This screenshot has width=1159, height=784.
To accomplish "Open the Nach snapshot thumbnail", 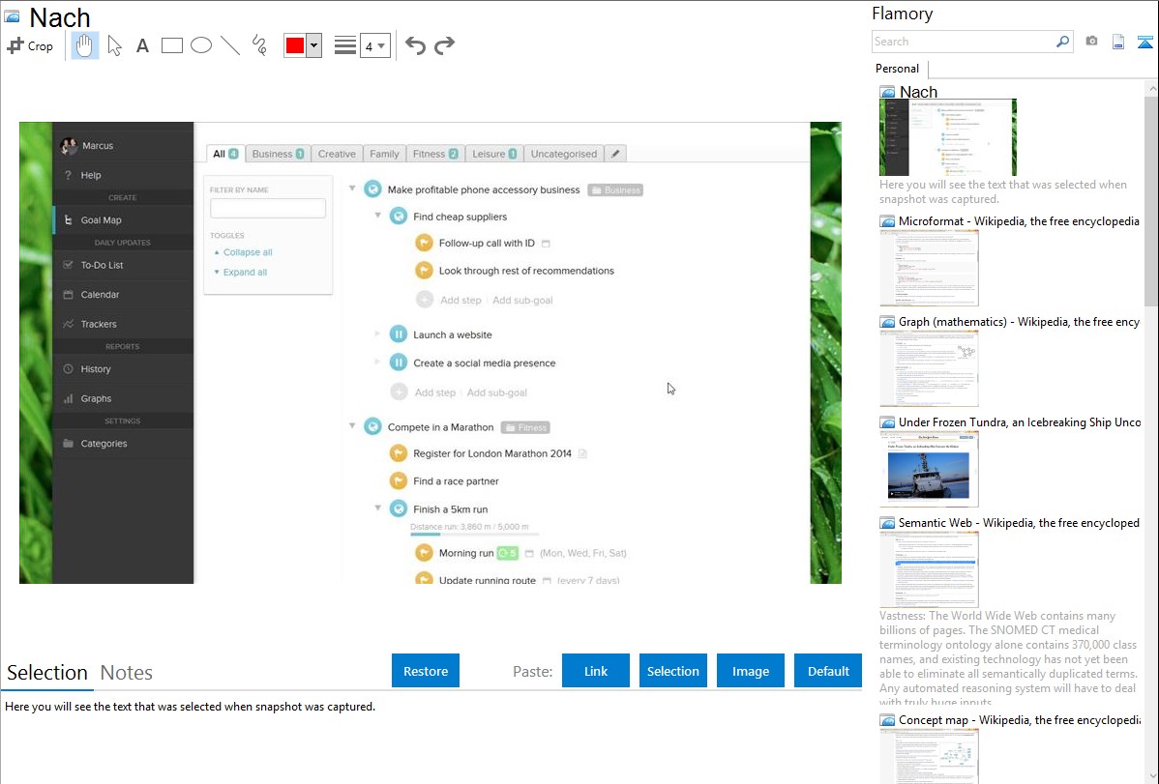I will [x=947, y=137].
